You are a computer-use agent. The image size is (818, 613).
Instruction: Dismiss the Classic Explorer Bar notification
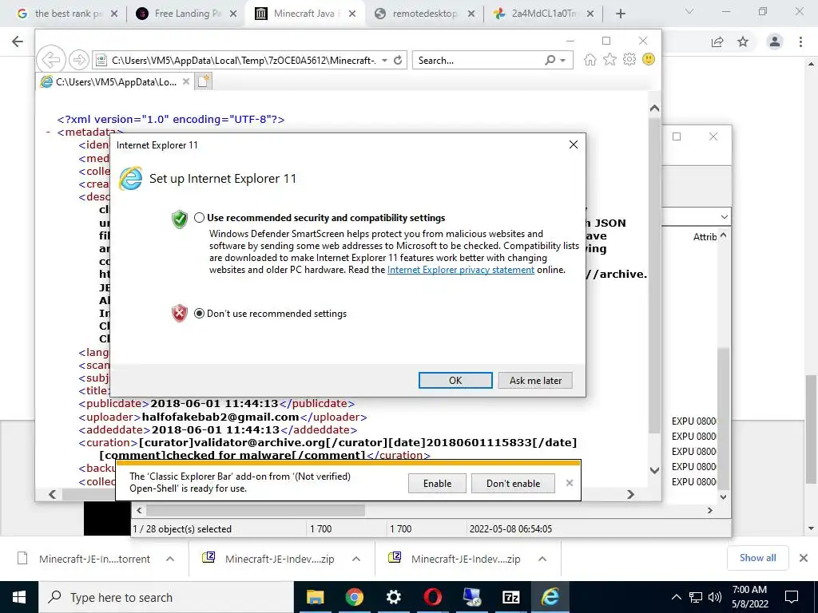tap(570, 483)
